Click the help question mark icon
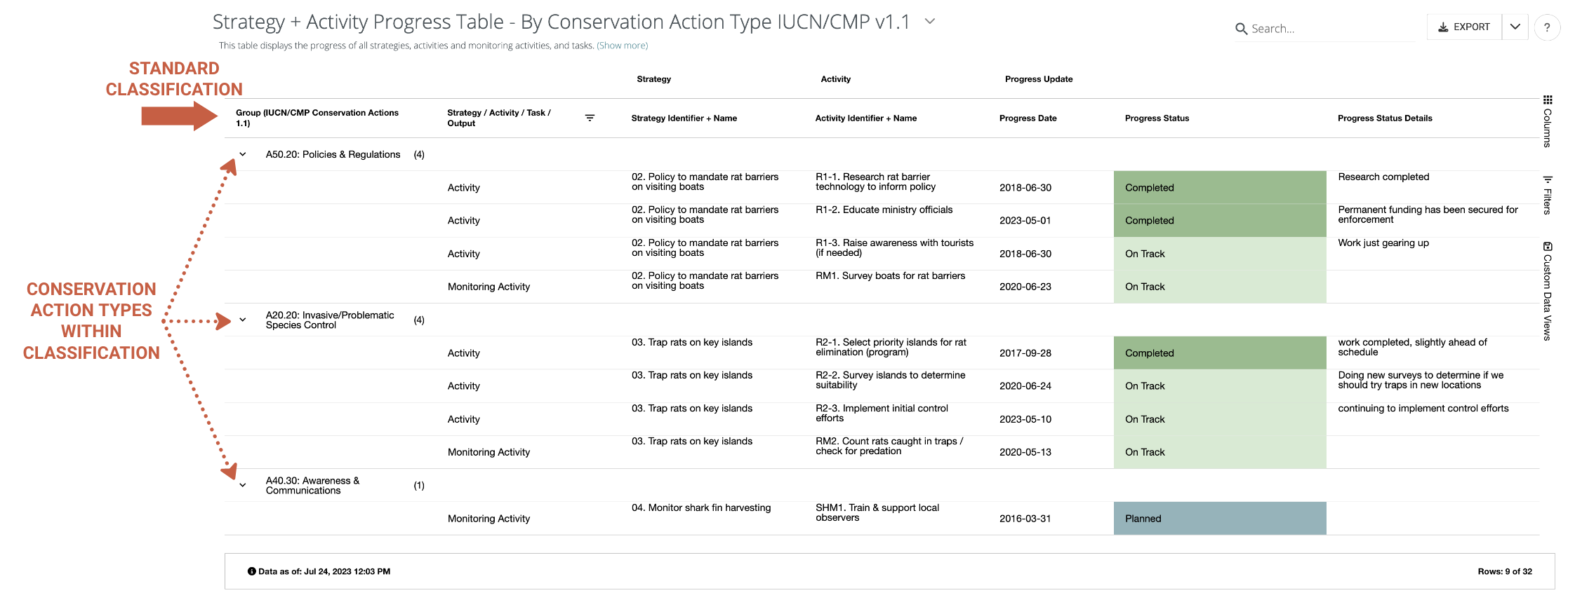The height and width of the screenshot is (607, 1575). tap(1547, 27)
